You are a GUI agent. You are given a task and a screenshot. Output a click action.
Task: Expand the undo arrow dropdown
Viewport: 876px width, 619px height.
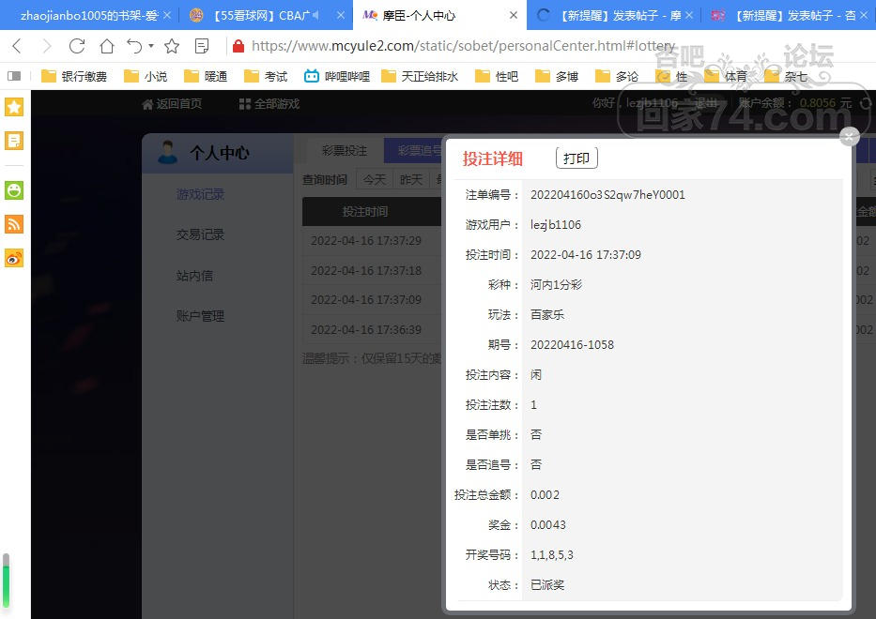coord(151,46)
